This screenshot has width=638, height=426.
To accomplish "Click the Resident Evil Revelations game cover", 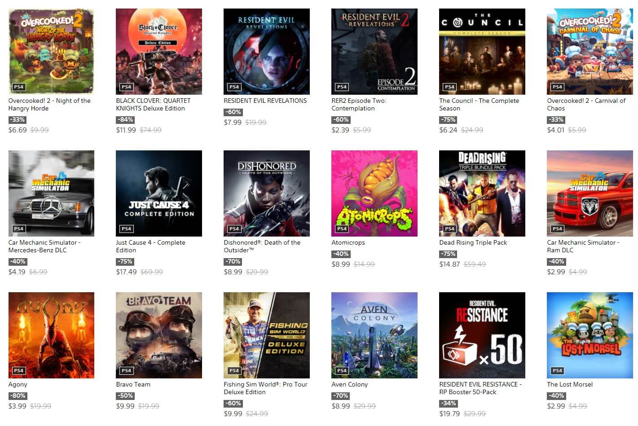I will [x=267, y=52].
